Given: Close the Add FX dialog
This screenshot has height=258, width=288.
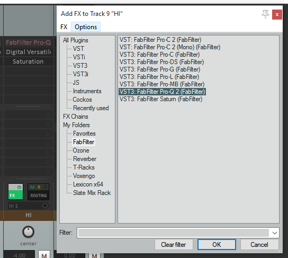Looking at the screenshot, I should 277,14.
